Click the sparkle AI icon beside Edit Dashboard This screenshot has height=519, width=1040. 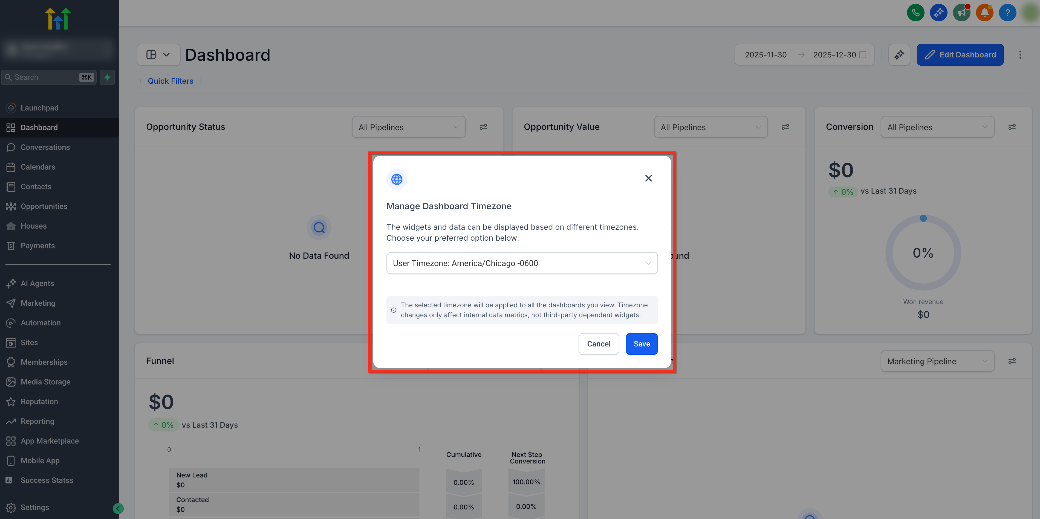(x=899, y=55)
